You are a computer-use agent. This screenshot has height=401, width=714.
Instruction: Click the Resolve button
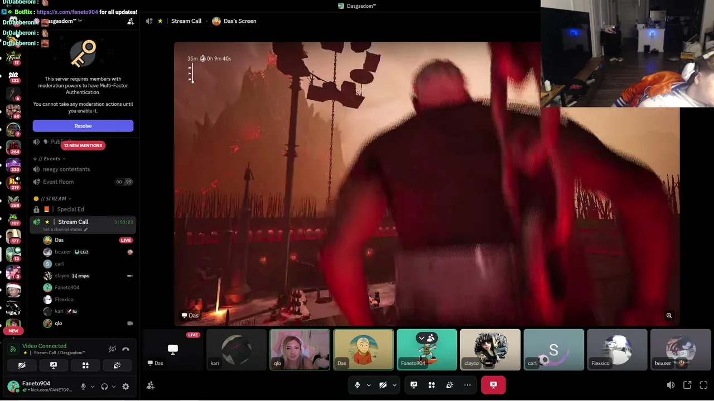pos(83,126)
